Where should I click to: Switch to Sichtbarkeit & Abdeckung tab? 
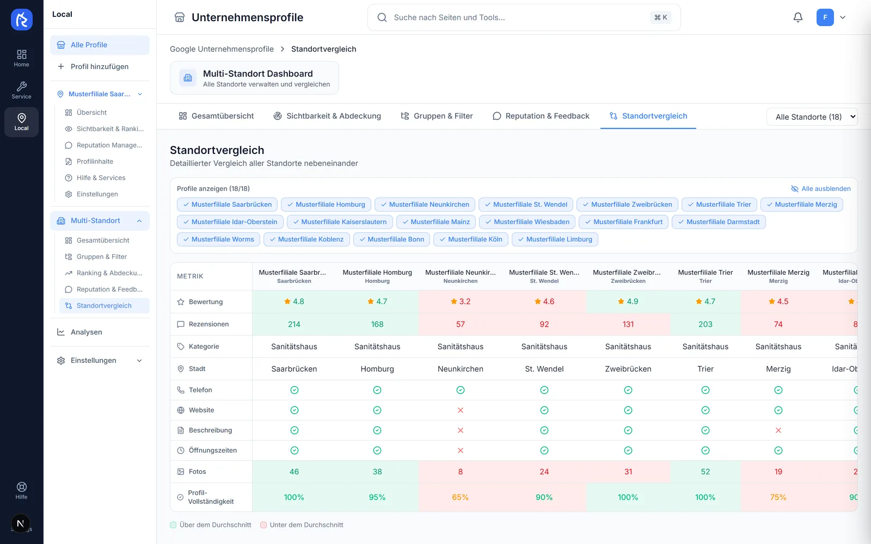point(327,116)
